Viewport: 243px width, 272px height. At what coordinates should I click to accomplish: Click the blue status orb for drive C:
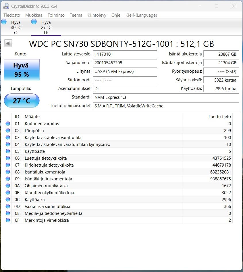pos(4,22)
